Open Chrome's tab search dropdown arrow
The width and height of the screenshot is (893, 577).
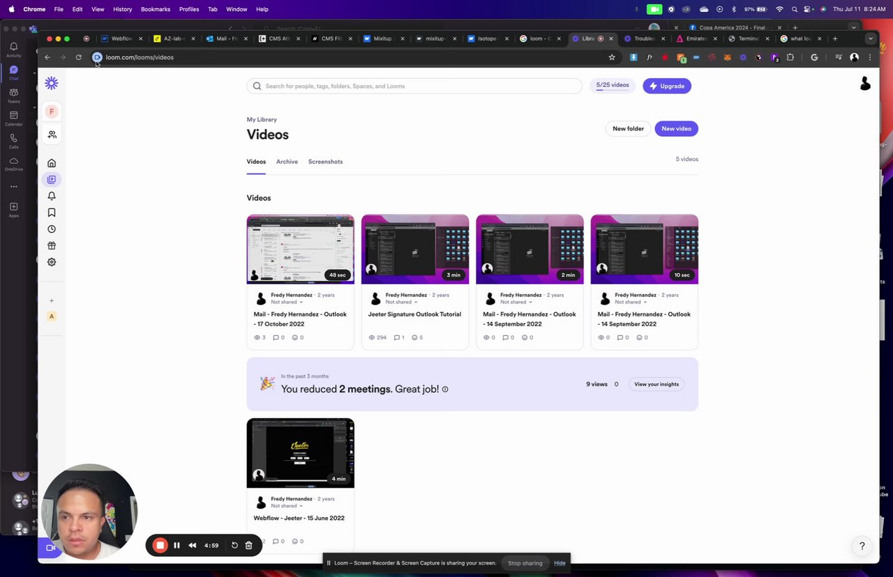coord(870,38)
